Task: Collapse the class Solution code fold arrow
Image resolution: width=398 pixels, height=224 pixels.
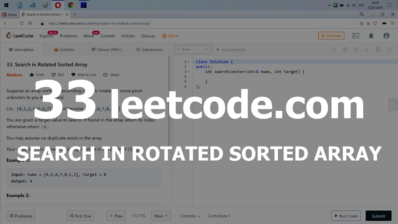Action: coord(189,62)
